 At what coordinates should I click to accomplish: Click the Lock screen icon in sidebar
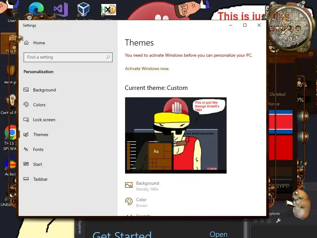(26, 120)
